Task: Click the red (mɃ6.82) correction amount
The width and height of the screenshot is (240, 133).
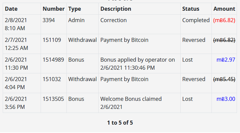Action: click(x=224, y=20)
